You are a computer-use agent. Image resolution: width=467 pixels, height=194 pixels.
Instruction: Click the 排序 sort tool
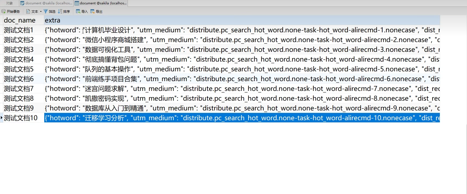click(x=64, y=11)
